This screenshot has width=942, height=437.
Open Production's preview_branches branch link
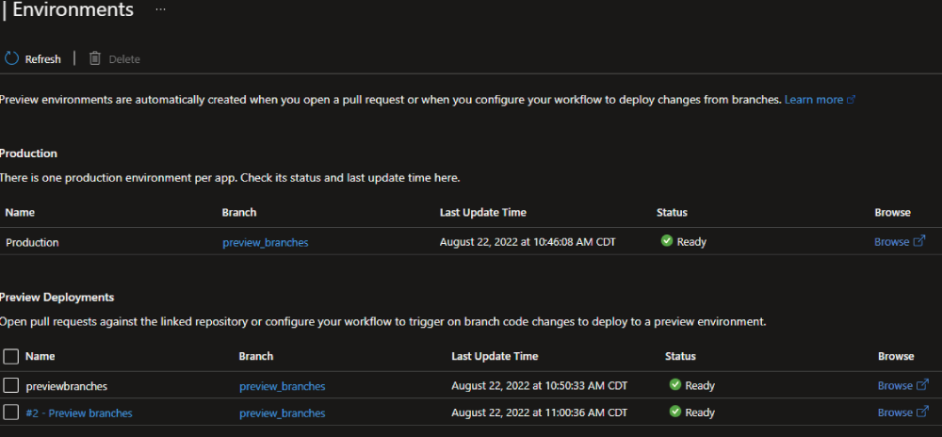pos(266,243)
